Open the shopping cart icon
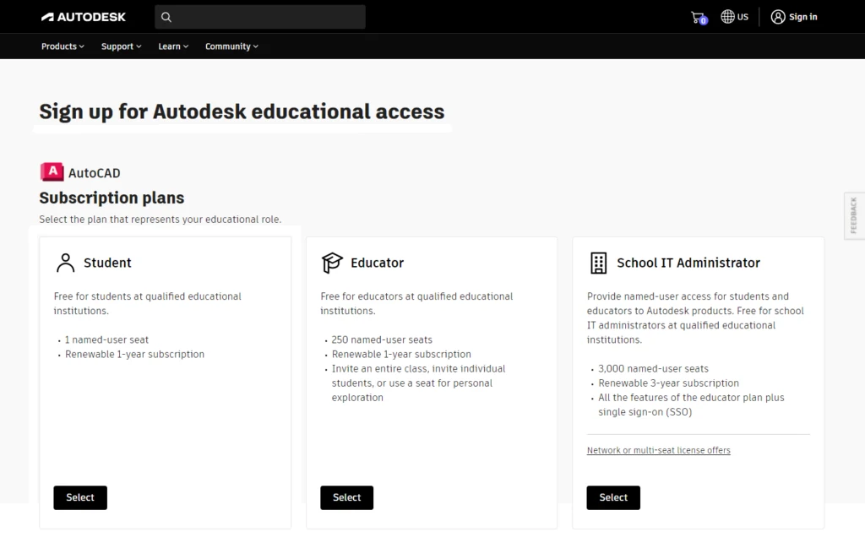Image resolution: width=865 pixels, height=543 pixels. 697,17
